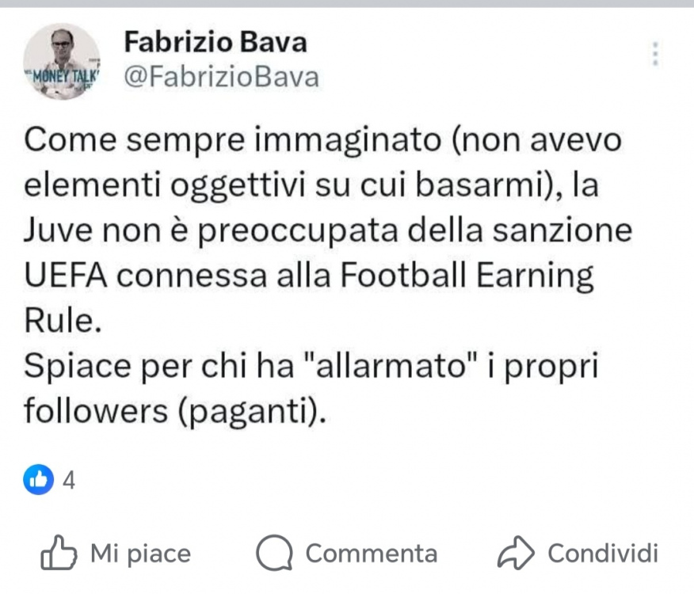Click the blue thumbs-up reaction icon
The image size is (694, 594).
38,479
